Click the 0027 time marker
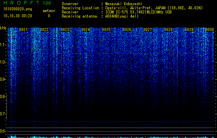The image size is (217, 138). [148, 30]
